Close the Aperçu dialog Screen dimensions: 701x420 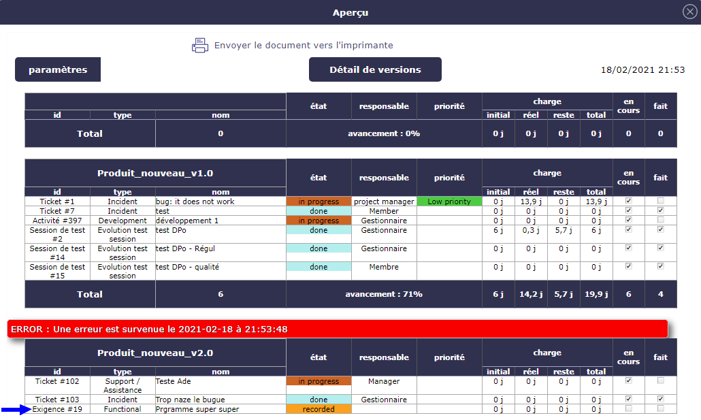689,12
